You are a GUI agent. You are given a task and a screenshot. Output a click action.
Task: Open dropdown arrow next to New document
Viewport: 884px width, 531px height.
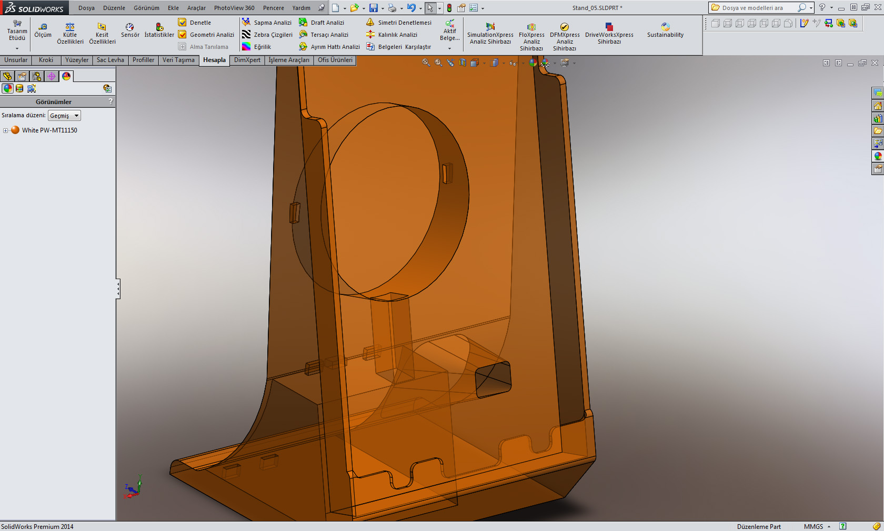pos(345,8)
